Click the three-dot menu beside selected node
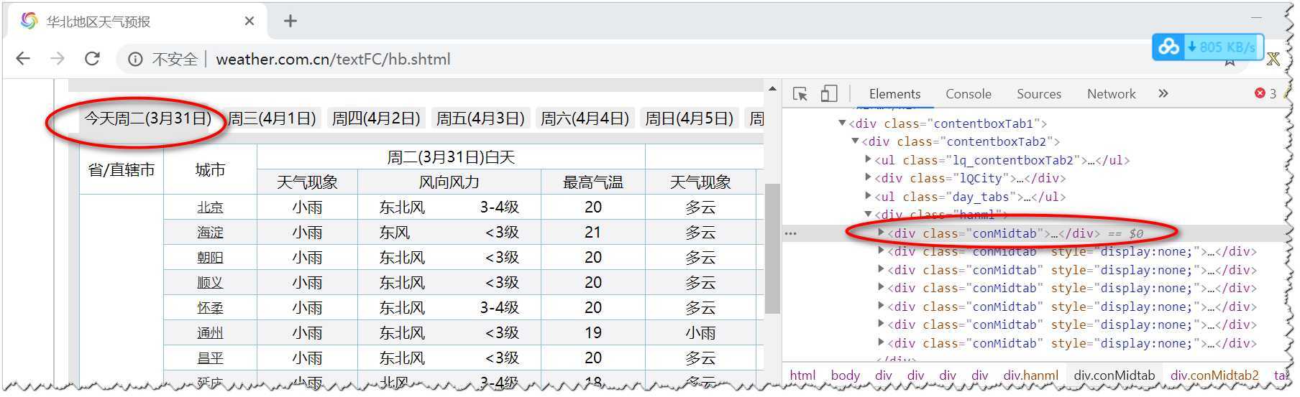This screenshot has width=1300, height=397. [x=790, y=233]
